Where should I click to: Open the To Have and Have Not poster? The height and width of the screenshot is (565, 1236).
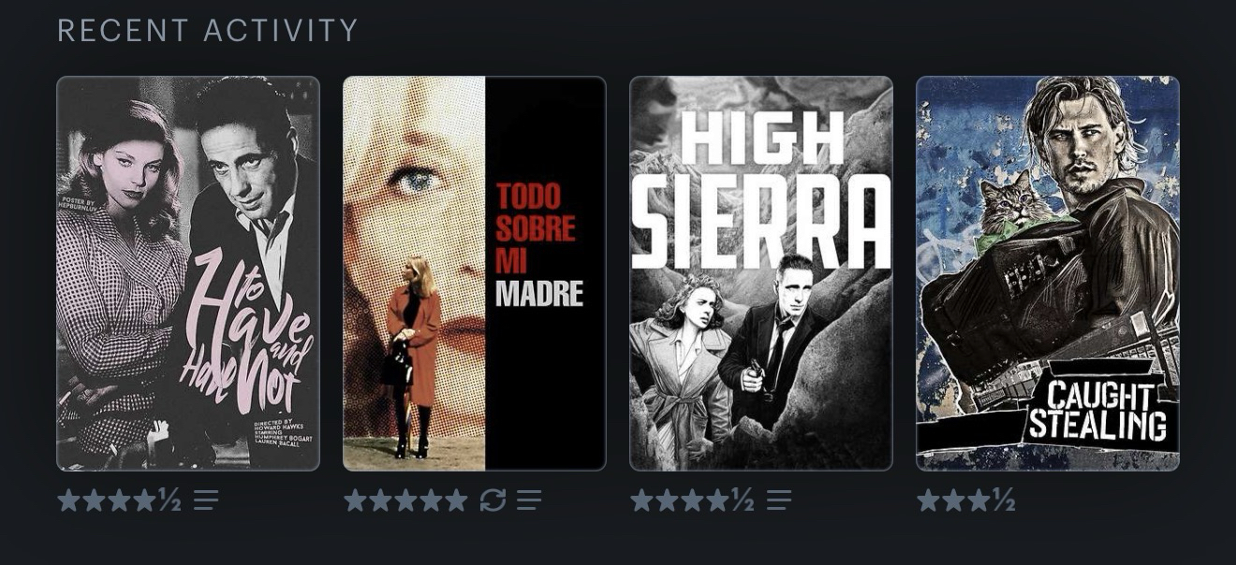click(188, 273)
